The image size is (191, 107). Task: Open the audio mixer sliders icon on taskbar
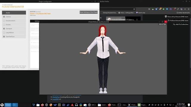34,105
